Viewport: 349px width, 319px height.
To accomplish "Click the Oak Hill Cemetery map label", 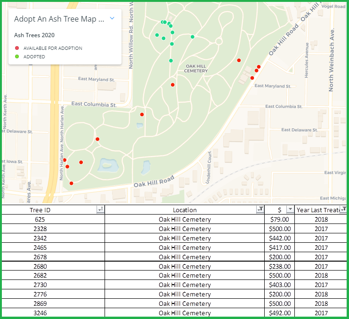I will pyautogui.click(x=196, y=69).
